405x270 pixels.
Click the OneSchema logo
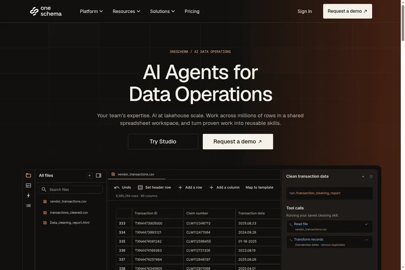pyautogui.click(x=46, y=11)
